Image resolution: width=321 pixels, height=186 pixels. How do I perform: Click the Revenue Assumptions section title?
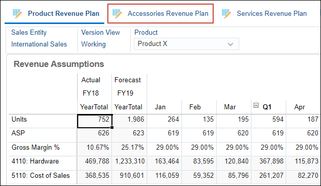click(x=59, y=64)
